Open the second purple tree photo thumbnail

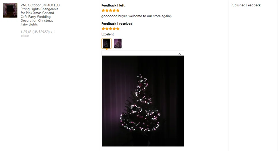point(118,44)
